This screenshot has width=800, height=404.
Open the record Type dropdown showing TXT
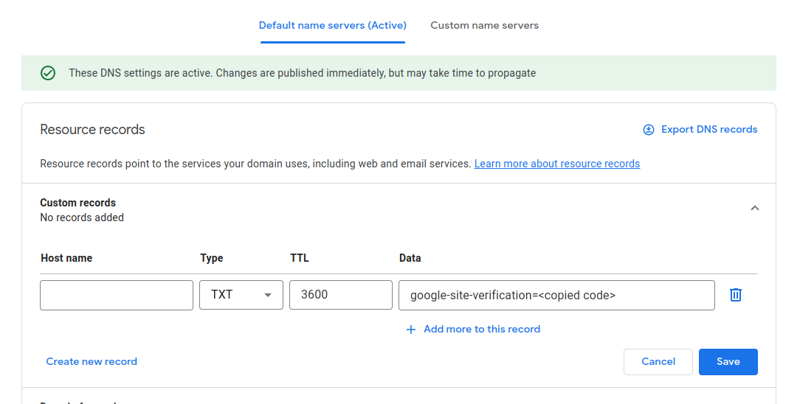(x=241, y=295)
